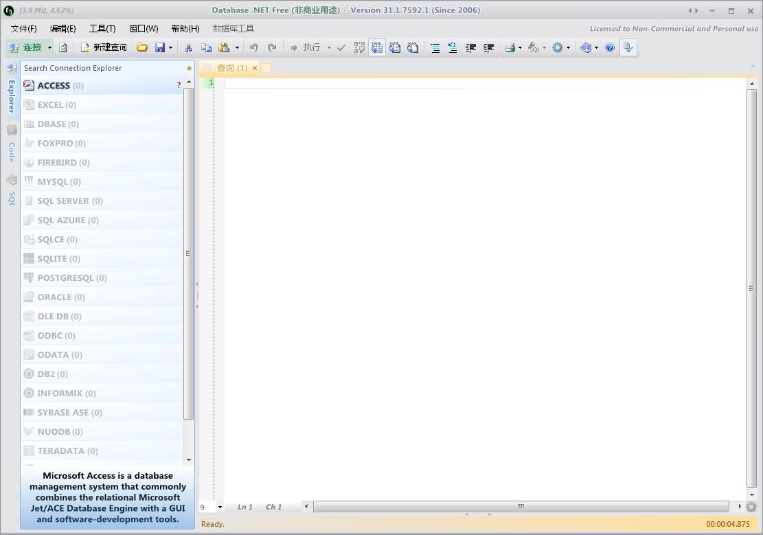Viewport: 763px width, 535px height.
Task: Click the SQL wrench tool icon
Action: [534, 47]
